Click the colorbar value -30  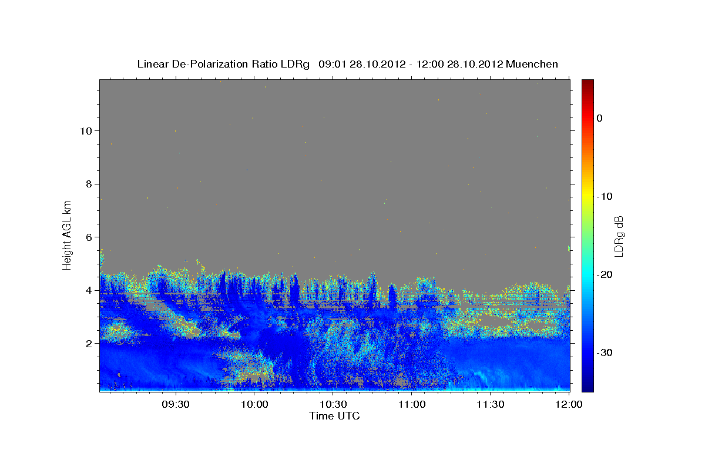tap(605, 352)
